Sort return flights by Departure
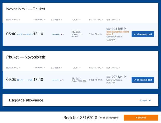The width and height of the screenshot is (161, 123). tap(13, 68)
